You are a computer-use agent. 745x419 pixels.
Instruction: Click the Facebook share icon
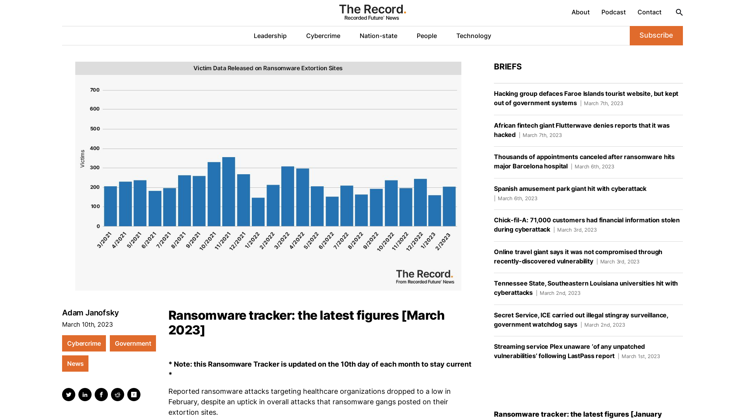click(101, 394)
